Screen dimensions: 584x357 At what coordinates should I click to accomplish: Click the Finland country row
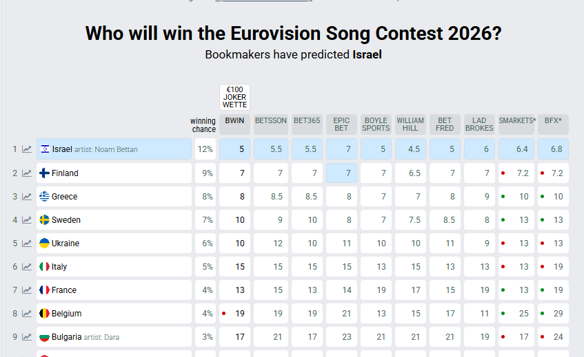click(114, 173)
